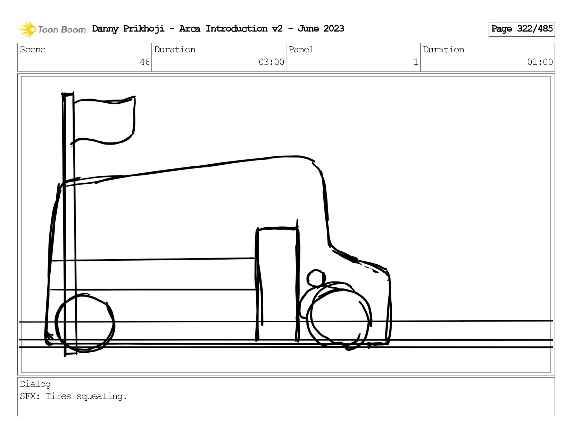Image resolution: width=573 pixels, height=442 pixels.
Task: Click the 'Panel' header label
Action: (301, 50)
